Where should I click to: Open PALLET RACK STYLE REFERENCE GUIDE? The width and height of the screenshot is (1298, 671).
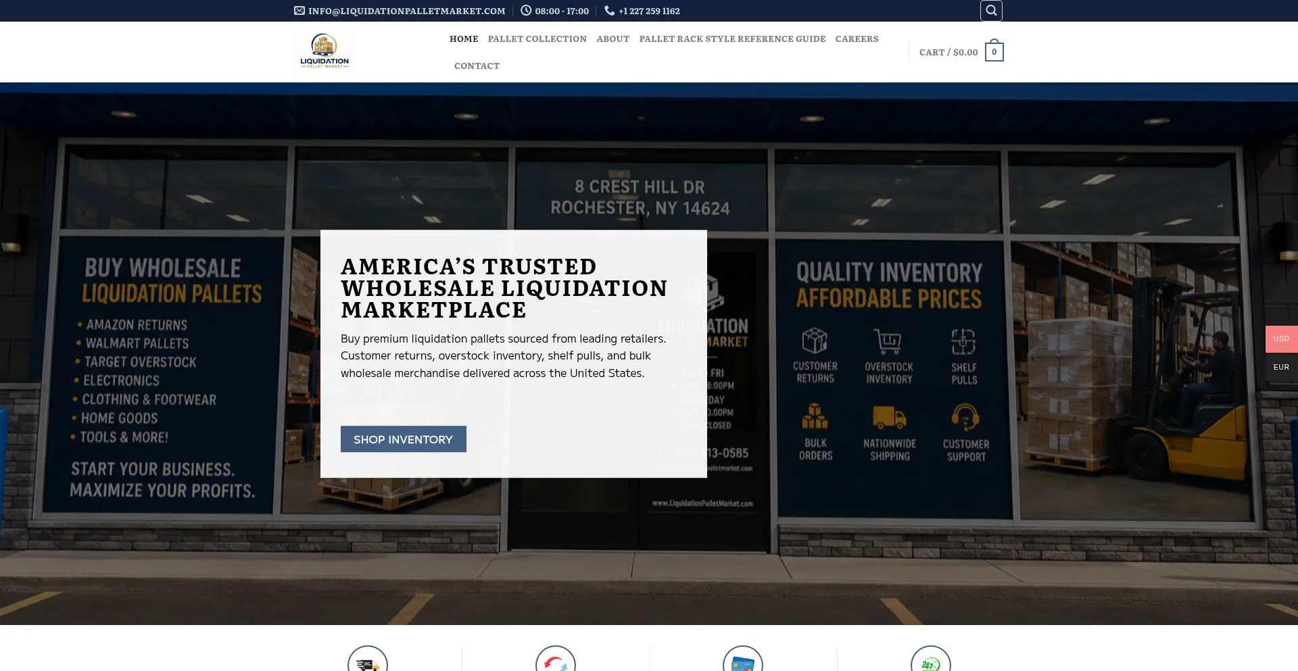732,39
